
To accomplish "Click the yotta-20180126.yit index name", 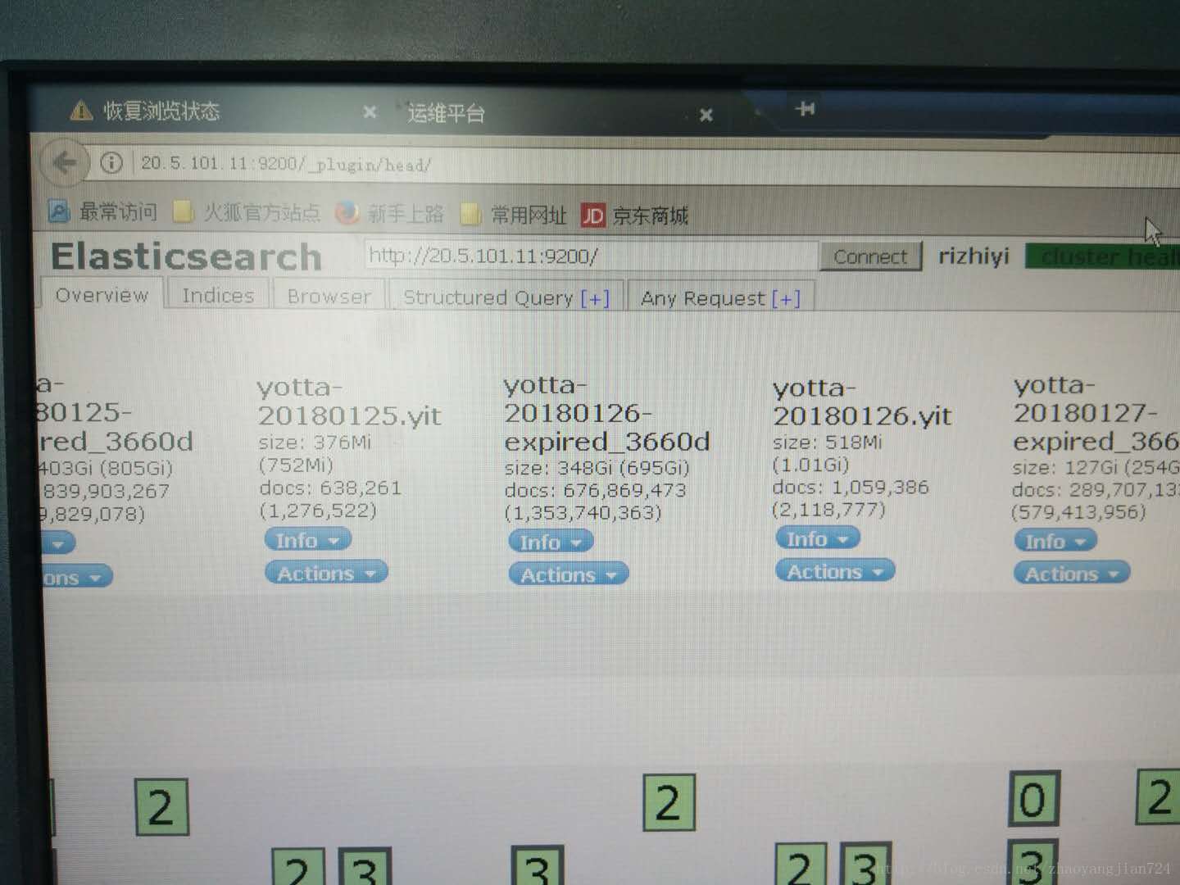I will (862, 402).
